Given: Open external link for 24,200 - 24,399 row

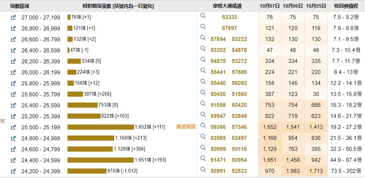Looking at the screenshot, I should point(14,171).
